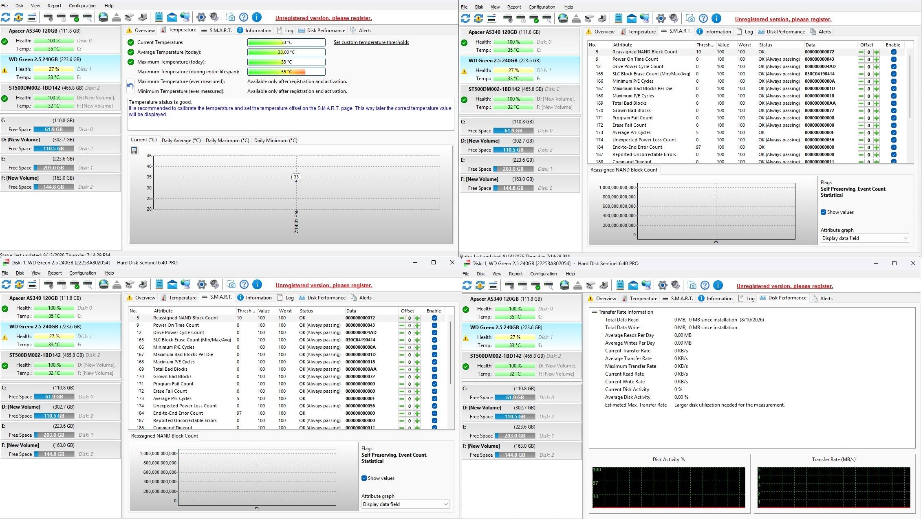The image size is (923, 519).
Task: Click the question mark help icon in top-right window
Action: pyautogui.click(x=703, y=18)
